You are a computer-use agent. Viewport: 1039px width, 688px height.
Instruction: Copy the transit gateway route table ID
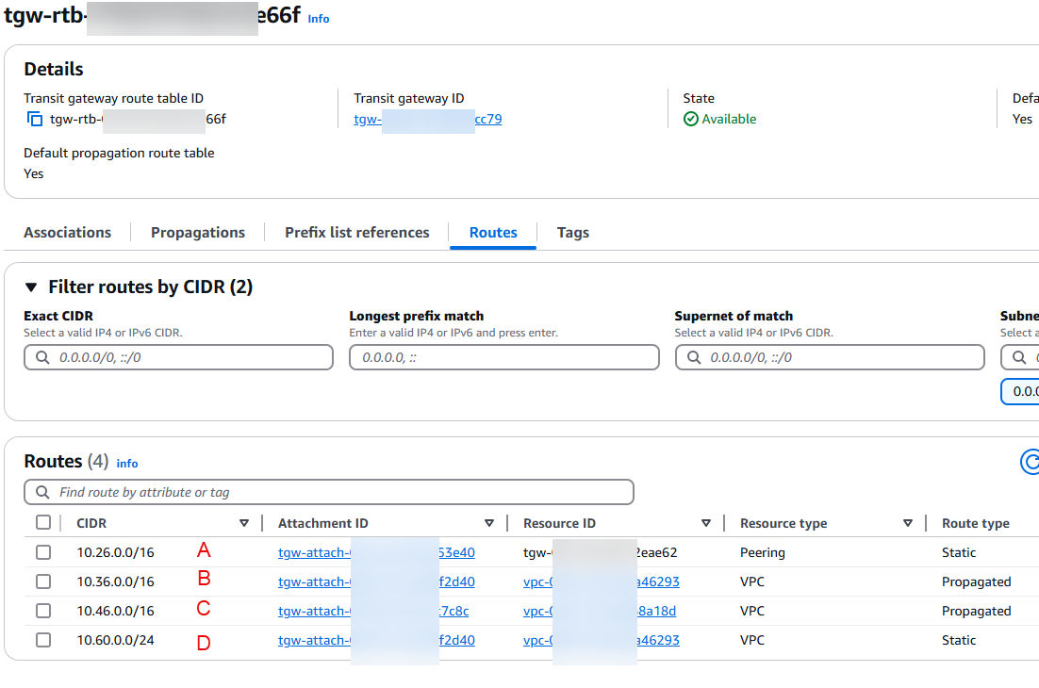click(32, 119)
